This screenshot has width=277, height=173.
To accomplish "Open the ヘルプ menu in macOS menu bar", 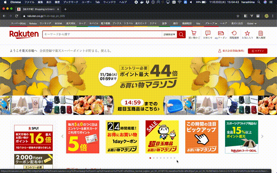I will (x=123, y=2).
